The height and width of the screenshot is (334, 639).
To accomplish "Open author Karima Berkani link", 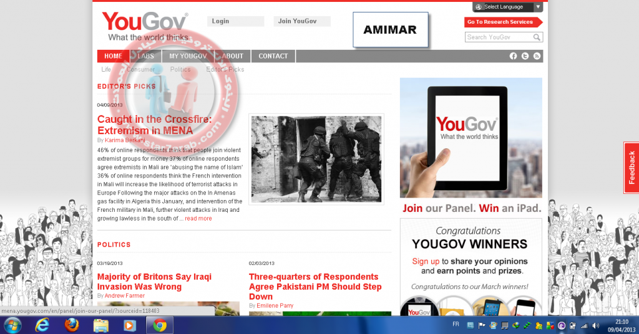I will (x=125, y=140).
